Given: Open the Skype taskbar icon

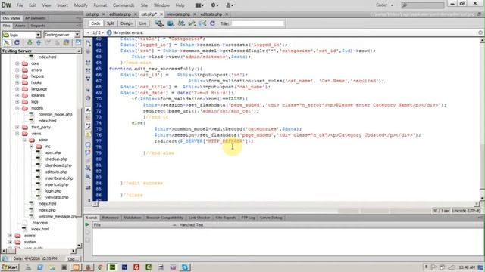Looking at the screenshot, I should (185, 267).
